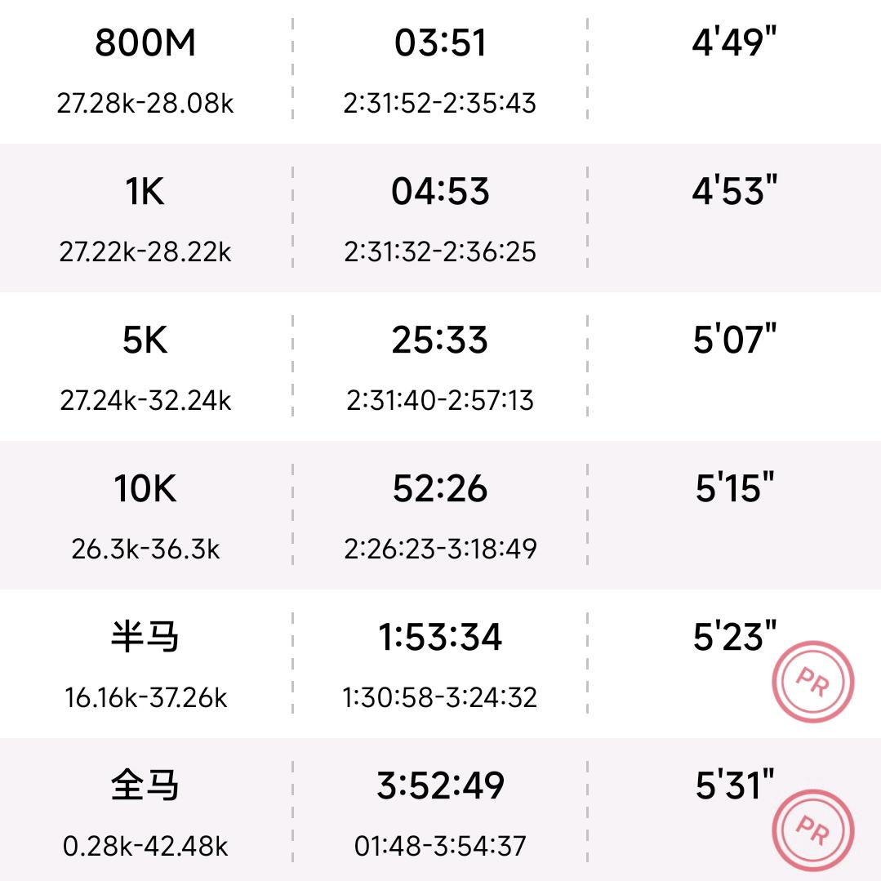Click the 5'07" pace value
Viewport: 881px width, 881px height.
click(734, 340)
